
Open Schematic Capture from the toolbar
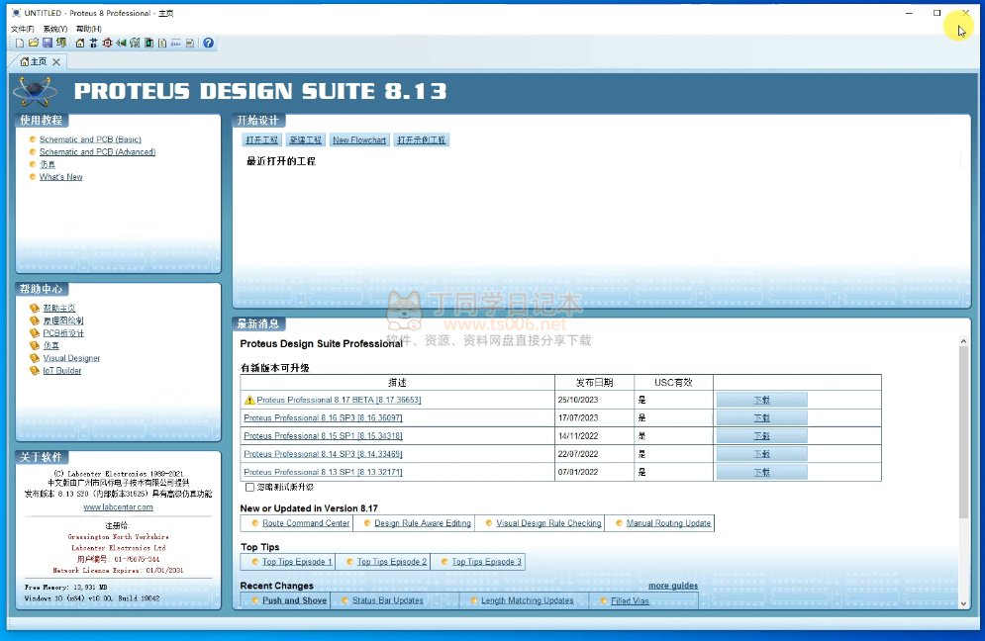pos(93,44)
